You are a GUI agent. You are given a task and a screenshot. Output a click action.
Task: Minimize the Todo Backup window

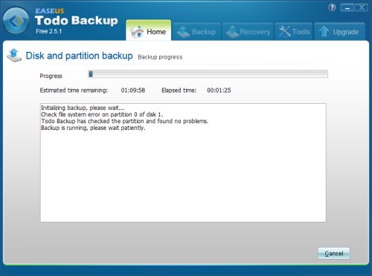(347, 8)
